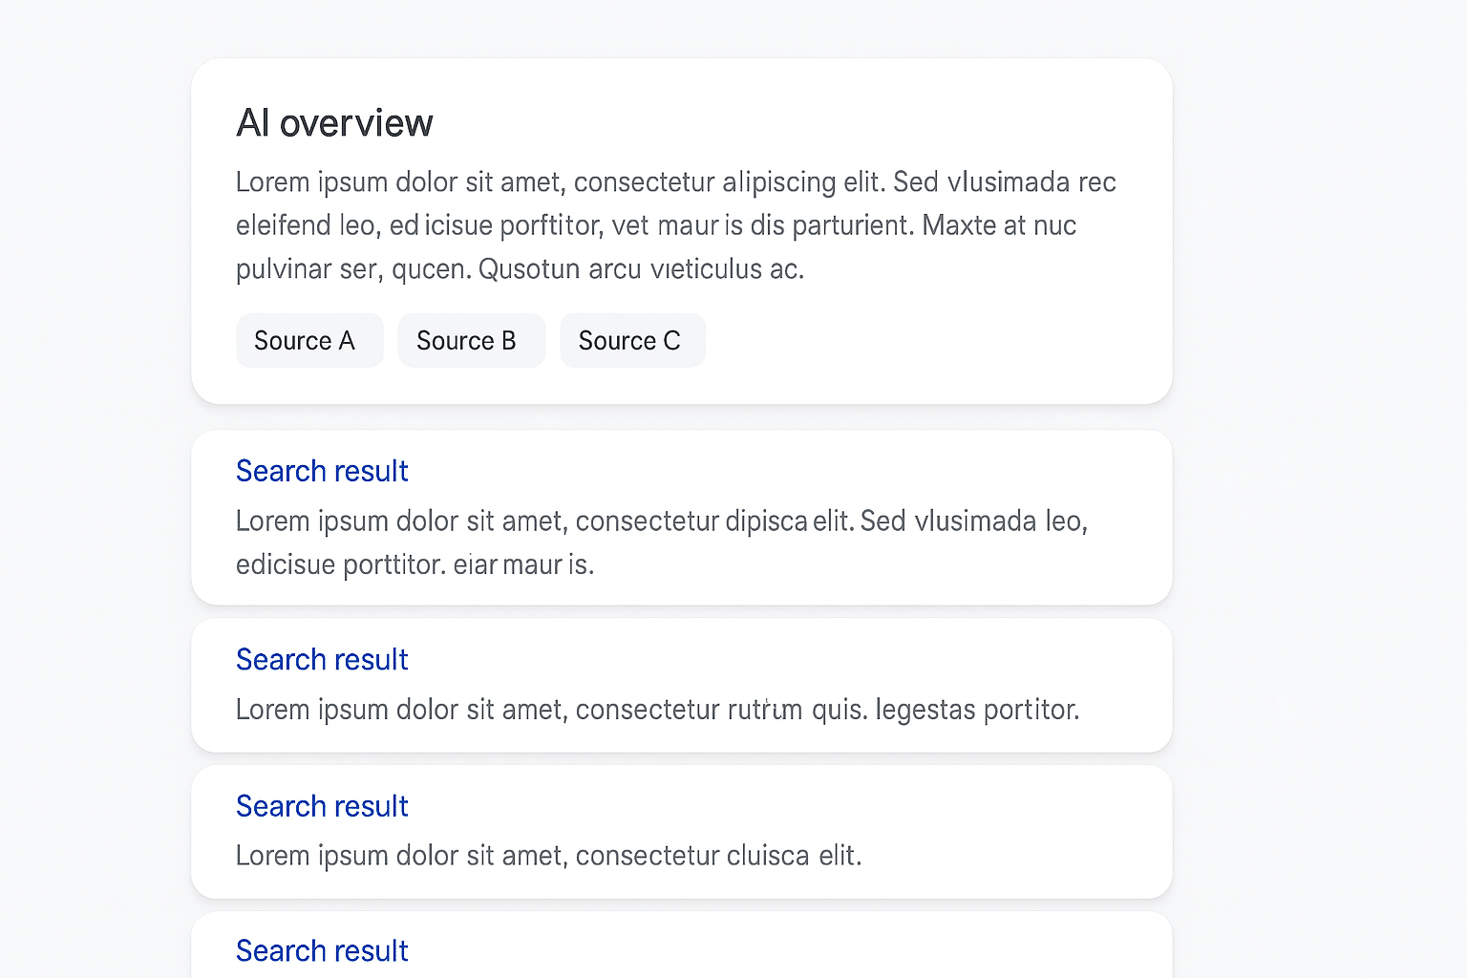Open Search result link above 'dipisca elit' snippet
This screenshot has width=1467, height=978.
tap(322, 471)
